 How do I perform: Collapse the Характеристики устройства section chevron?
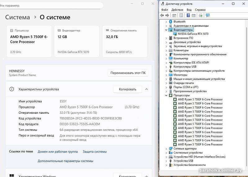point(147,89)
